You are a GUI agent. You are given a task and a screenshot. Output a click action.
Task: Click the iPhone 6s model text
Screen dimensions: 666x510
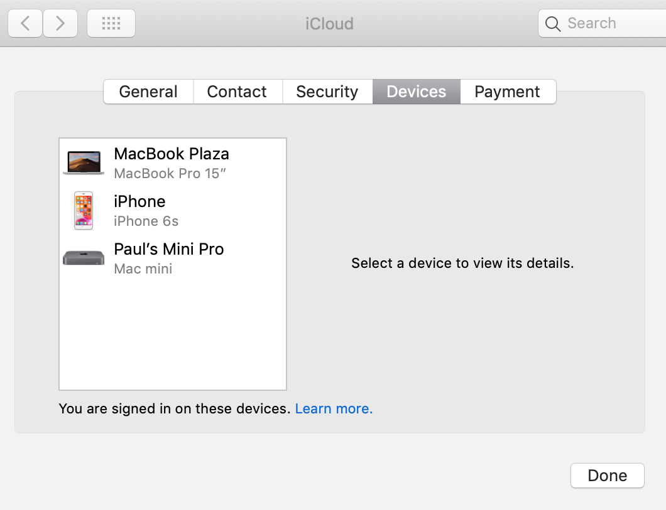click(x=146, y=221)
